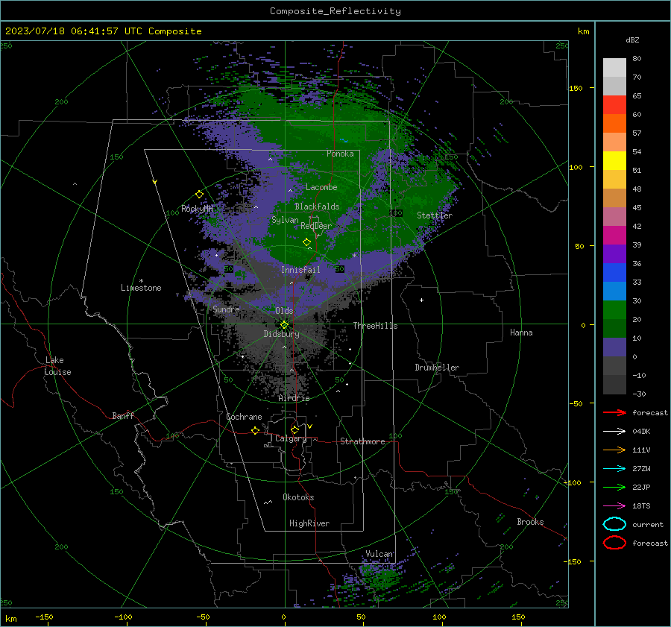Click the Banff label

coord(123,415)
